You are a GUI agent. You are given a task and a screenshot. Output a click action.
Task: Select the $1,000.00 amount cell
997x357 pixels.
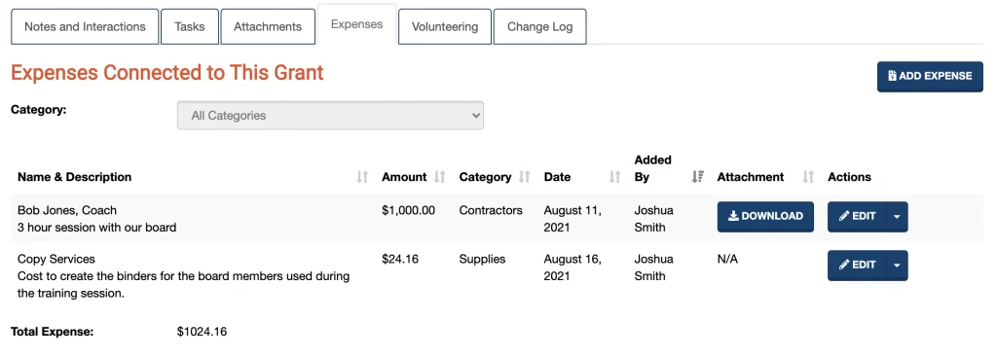click(x=408, y=210)
